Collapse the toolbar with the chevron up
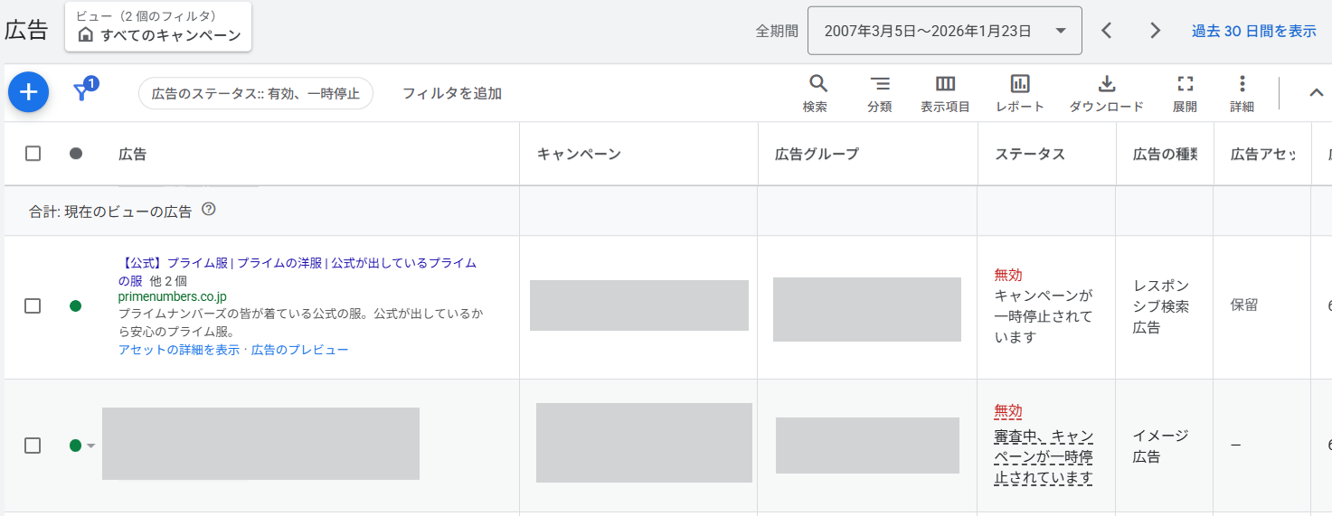The height and width of the screenshot is (516, 1332). click(x=1316, y=92)
